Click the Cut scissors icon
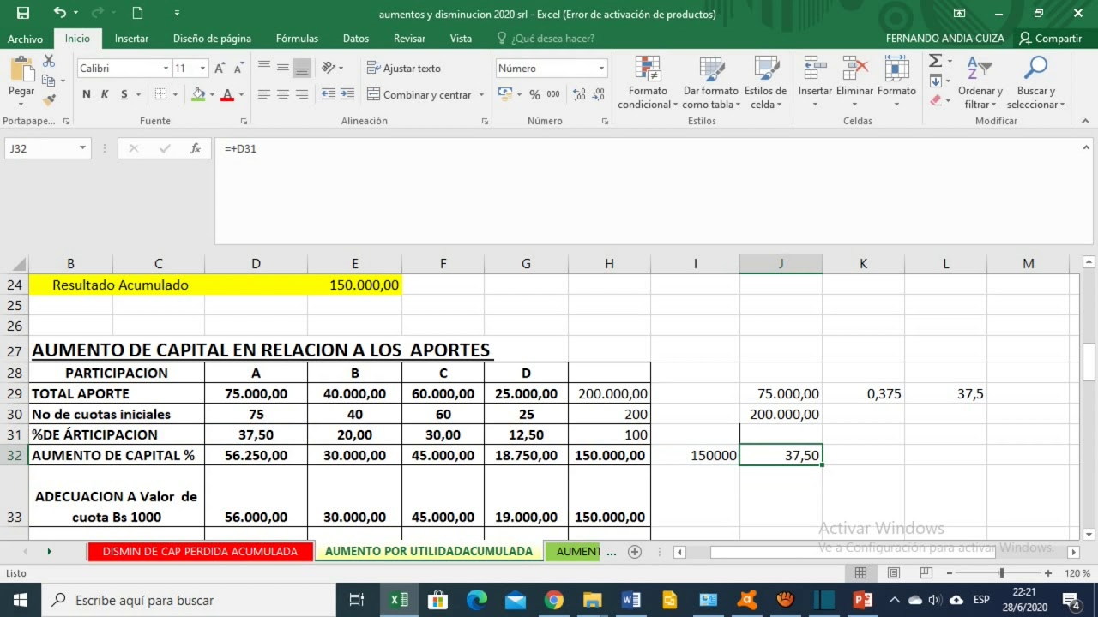The image size is (1098, 617). click(49, 62)
